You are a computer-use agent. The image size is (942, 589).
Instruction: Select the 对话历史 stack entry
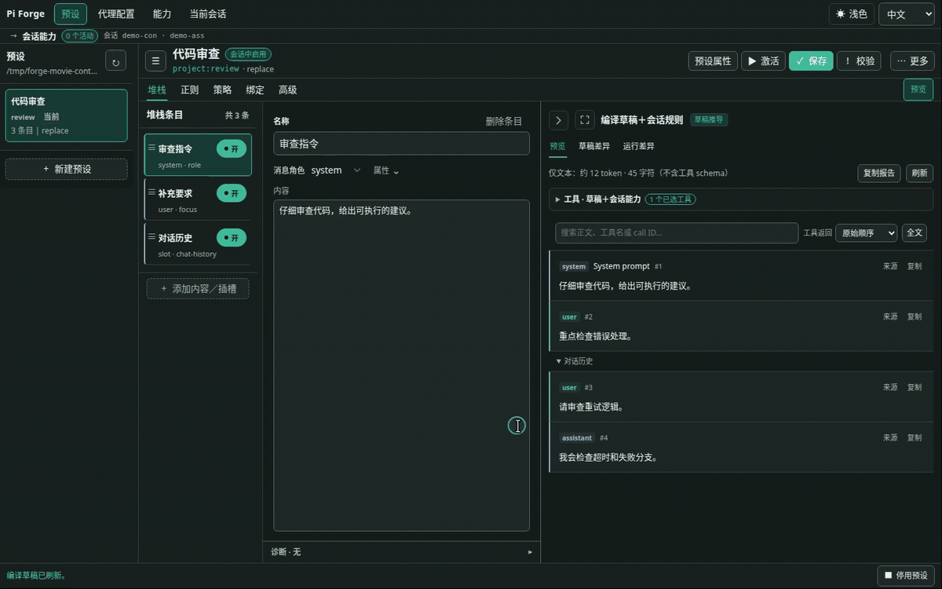[198, 244]
